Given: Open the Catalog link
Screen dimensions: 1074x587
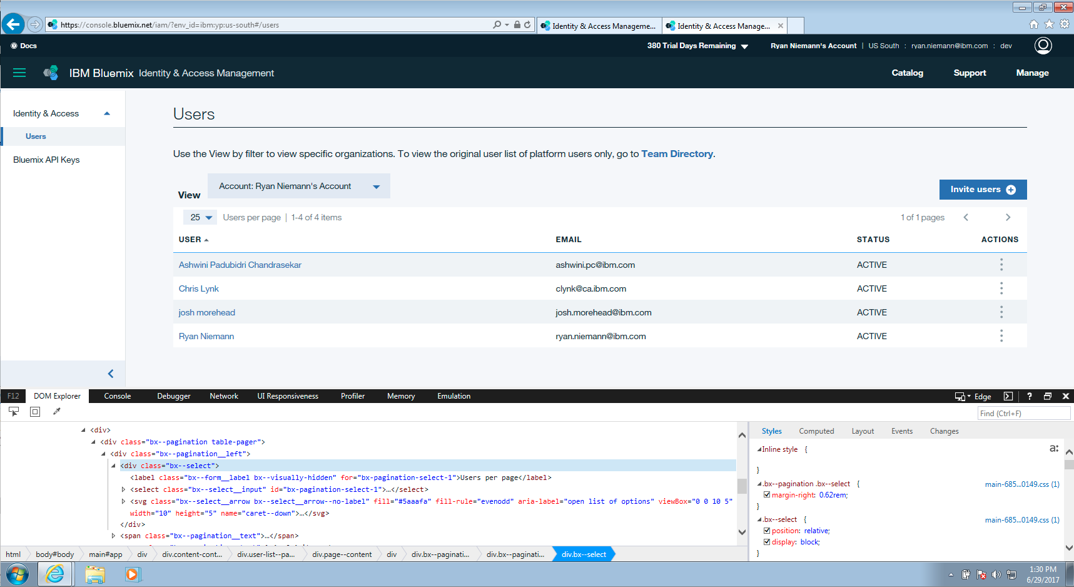Looking at the screenshot, I should click(x=907, y=73).
